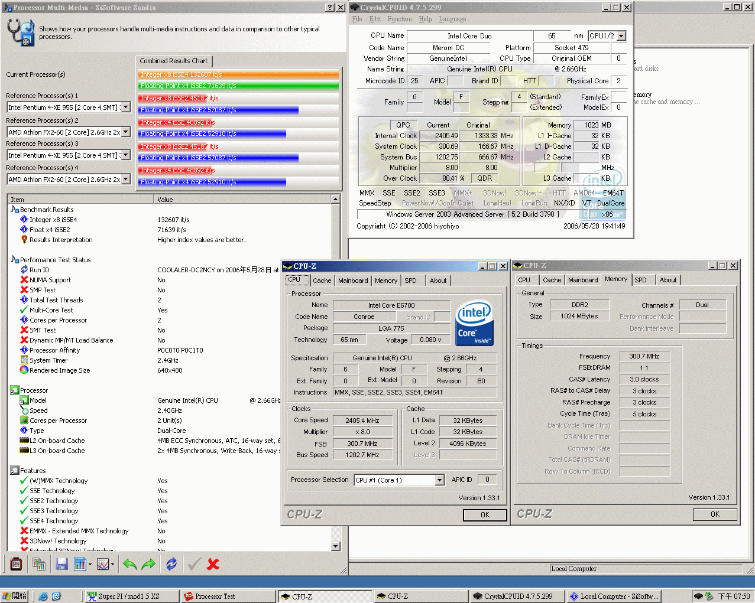Image resolution: width=755 pixels, height=603 pixels.
Task: Refresh the benchmark with blue arrows icon
Action: (x=171, y=564)
